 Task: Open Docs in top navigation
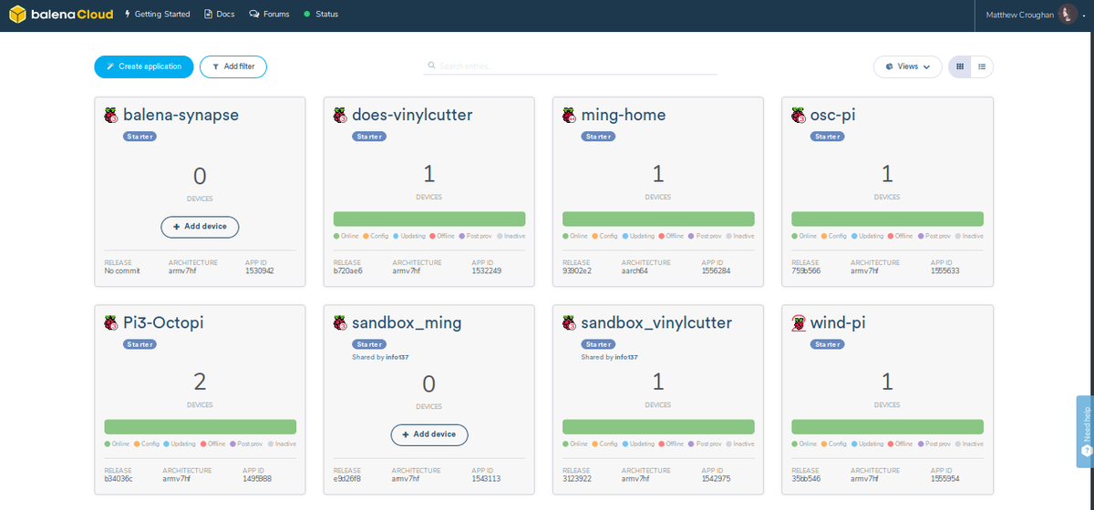[x=220, y=15]
